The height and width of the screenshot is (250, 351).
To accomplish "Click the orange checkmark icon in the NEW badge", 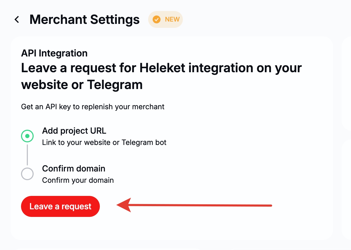I will click(x=157, y=19).
